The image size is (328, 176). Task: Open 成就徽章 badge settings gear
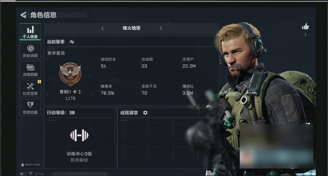146,113
